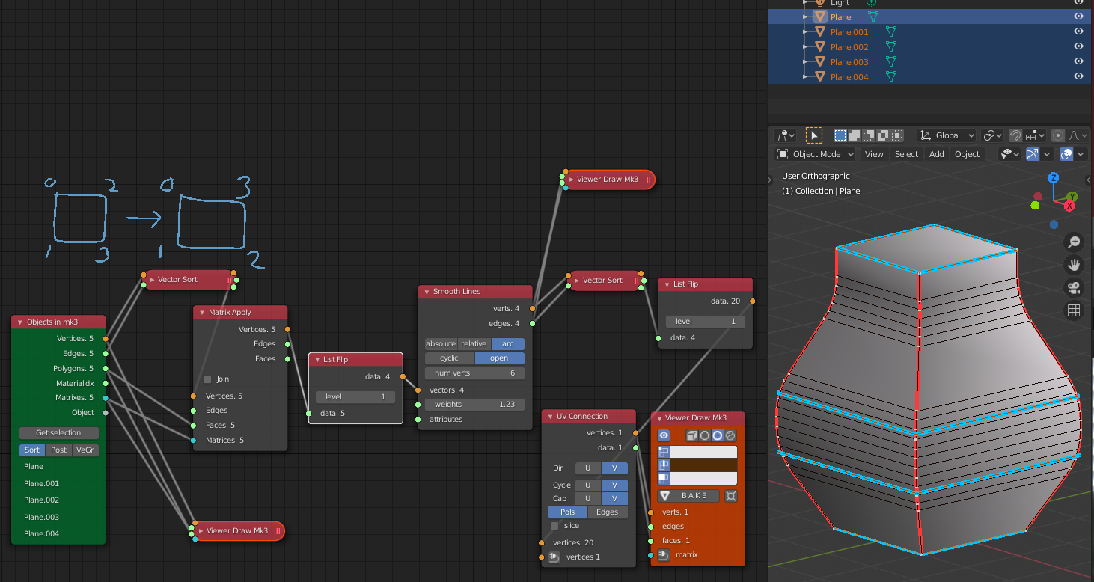Toggle proportional editing circle icon
The image size is (1094, 582).
(x=1058, y=135)
